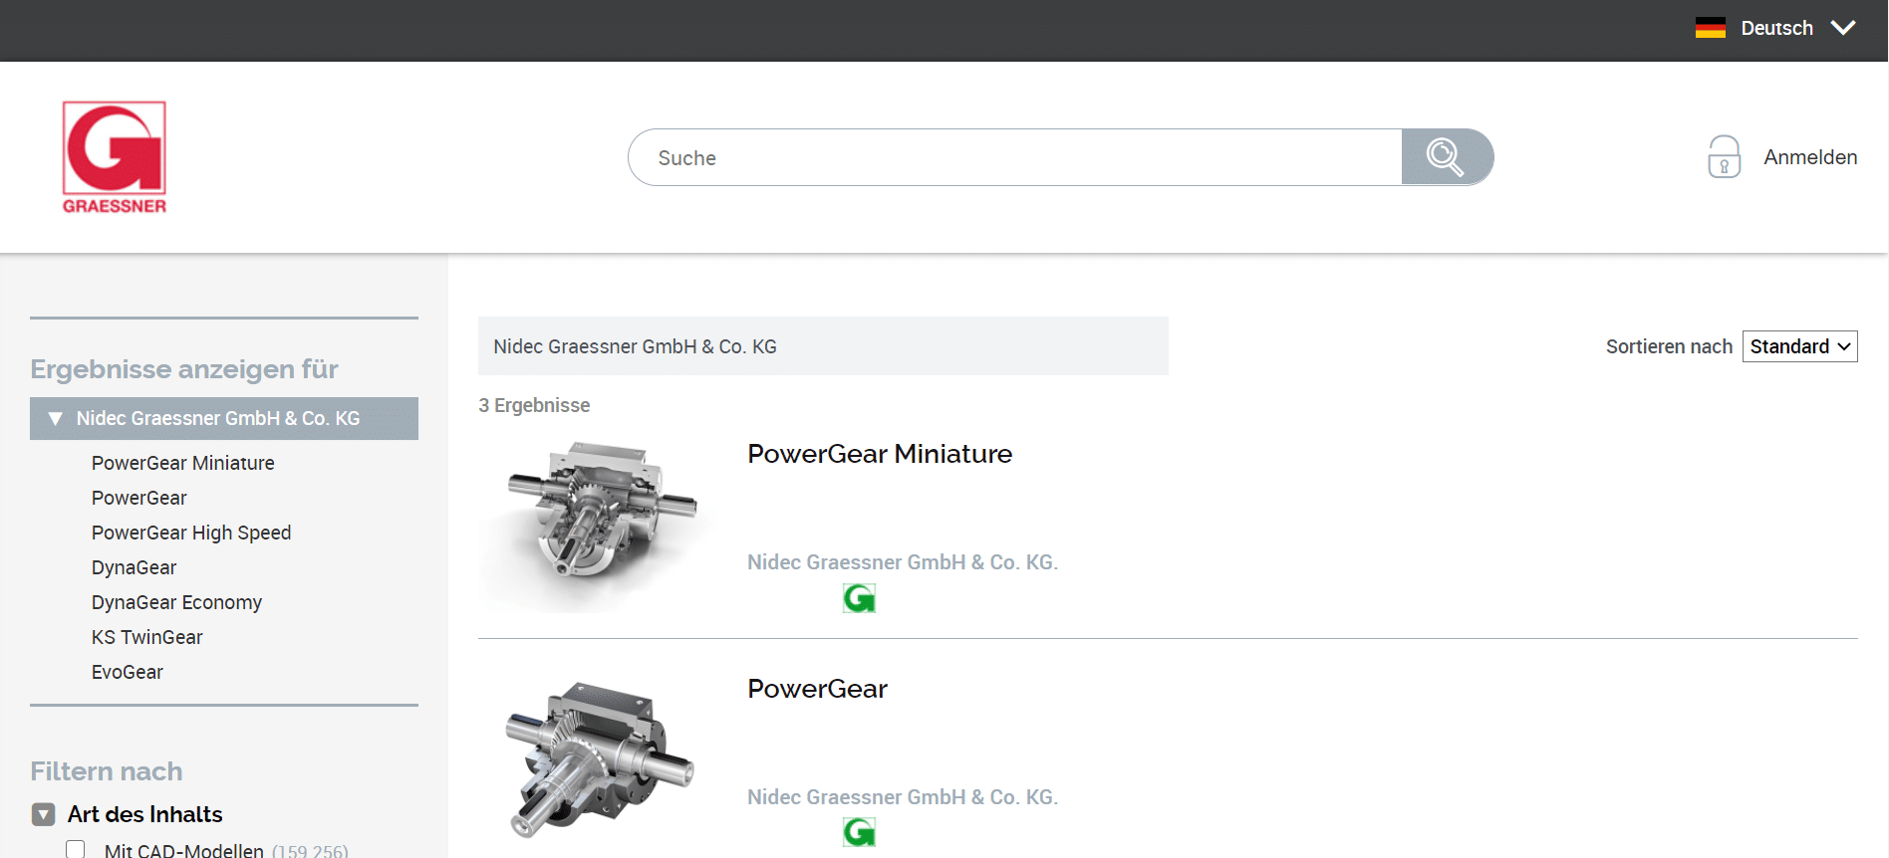This screenshot has width=1889, height=858.
Task: Click the supplier link under PowerGear Miniature
Action: (x=903, y=562)
